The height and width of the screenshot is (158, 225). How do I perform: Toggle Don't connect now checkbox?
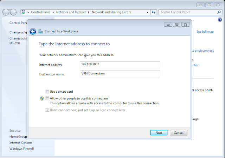click(47, 110)
